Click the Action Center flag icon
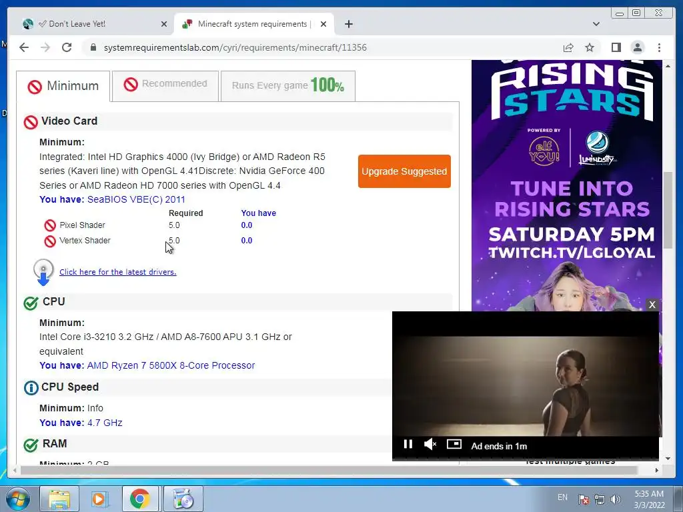The width and height of the screenshot is (683, 512). click(583, 499)
